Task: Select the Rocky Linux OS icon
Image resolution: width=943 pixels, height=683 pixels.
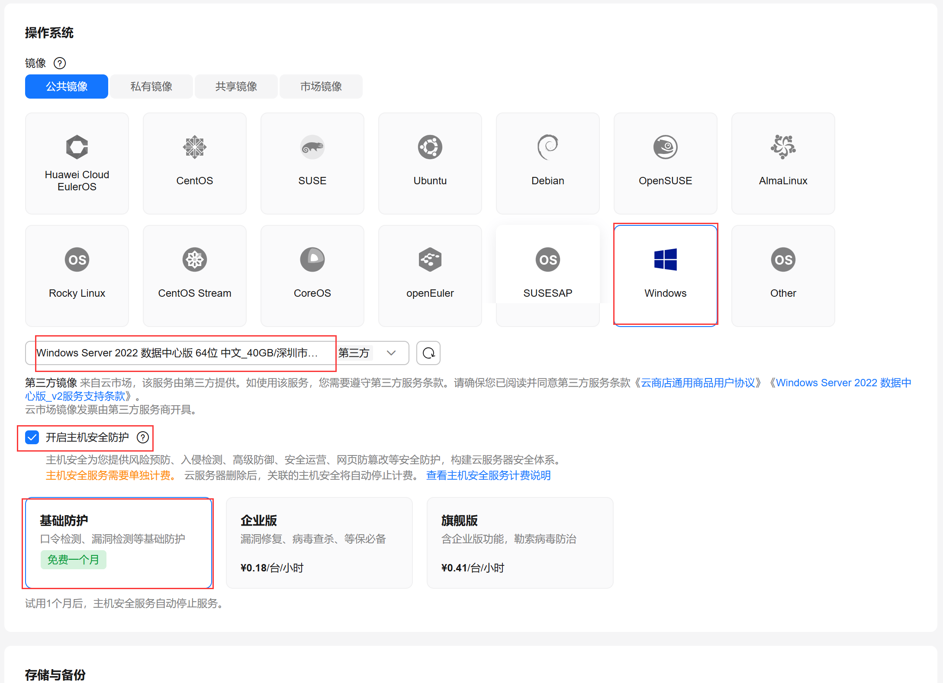Action: (77, 260)
